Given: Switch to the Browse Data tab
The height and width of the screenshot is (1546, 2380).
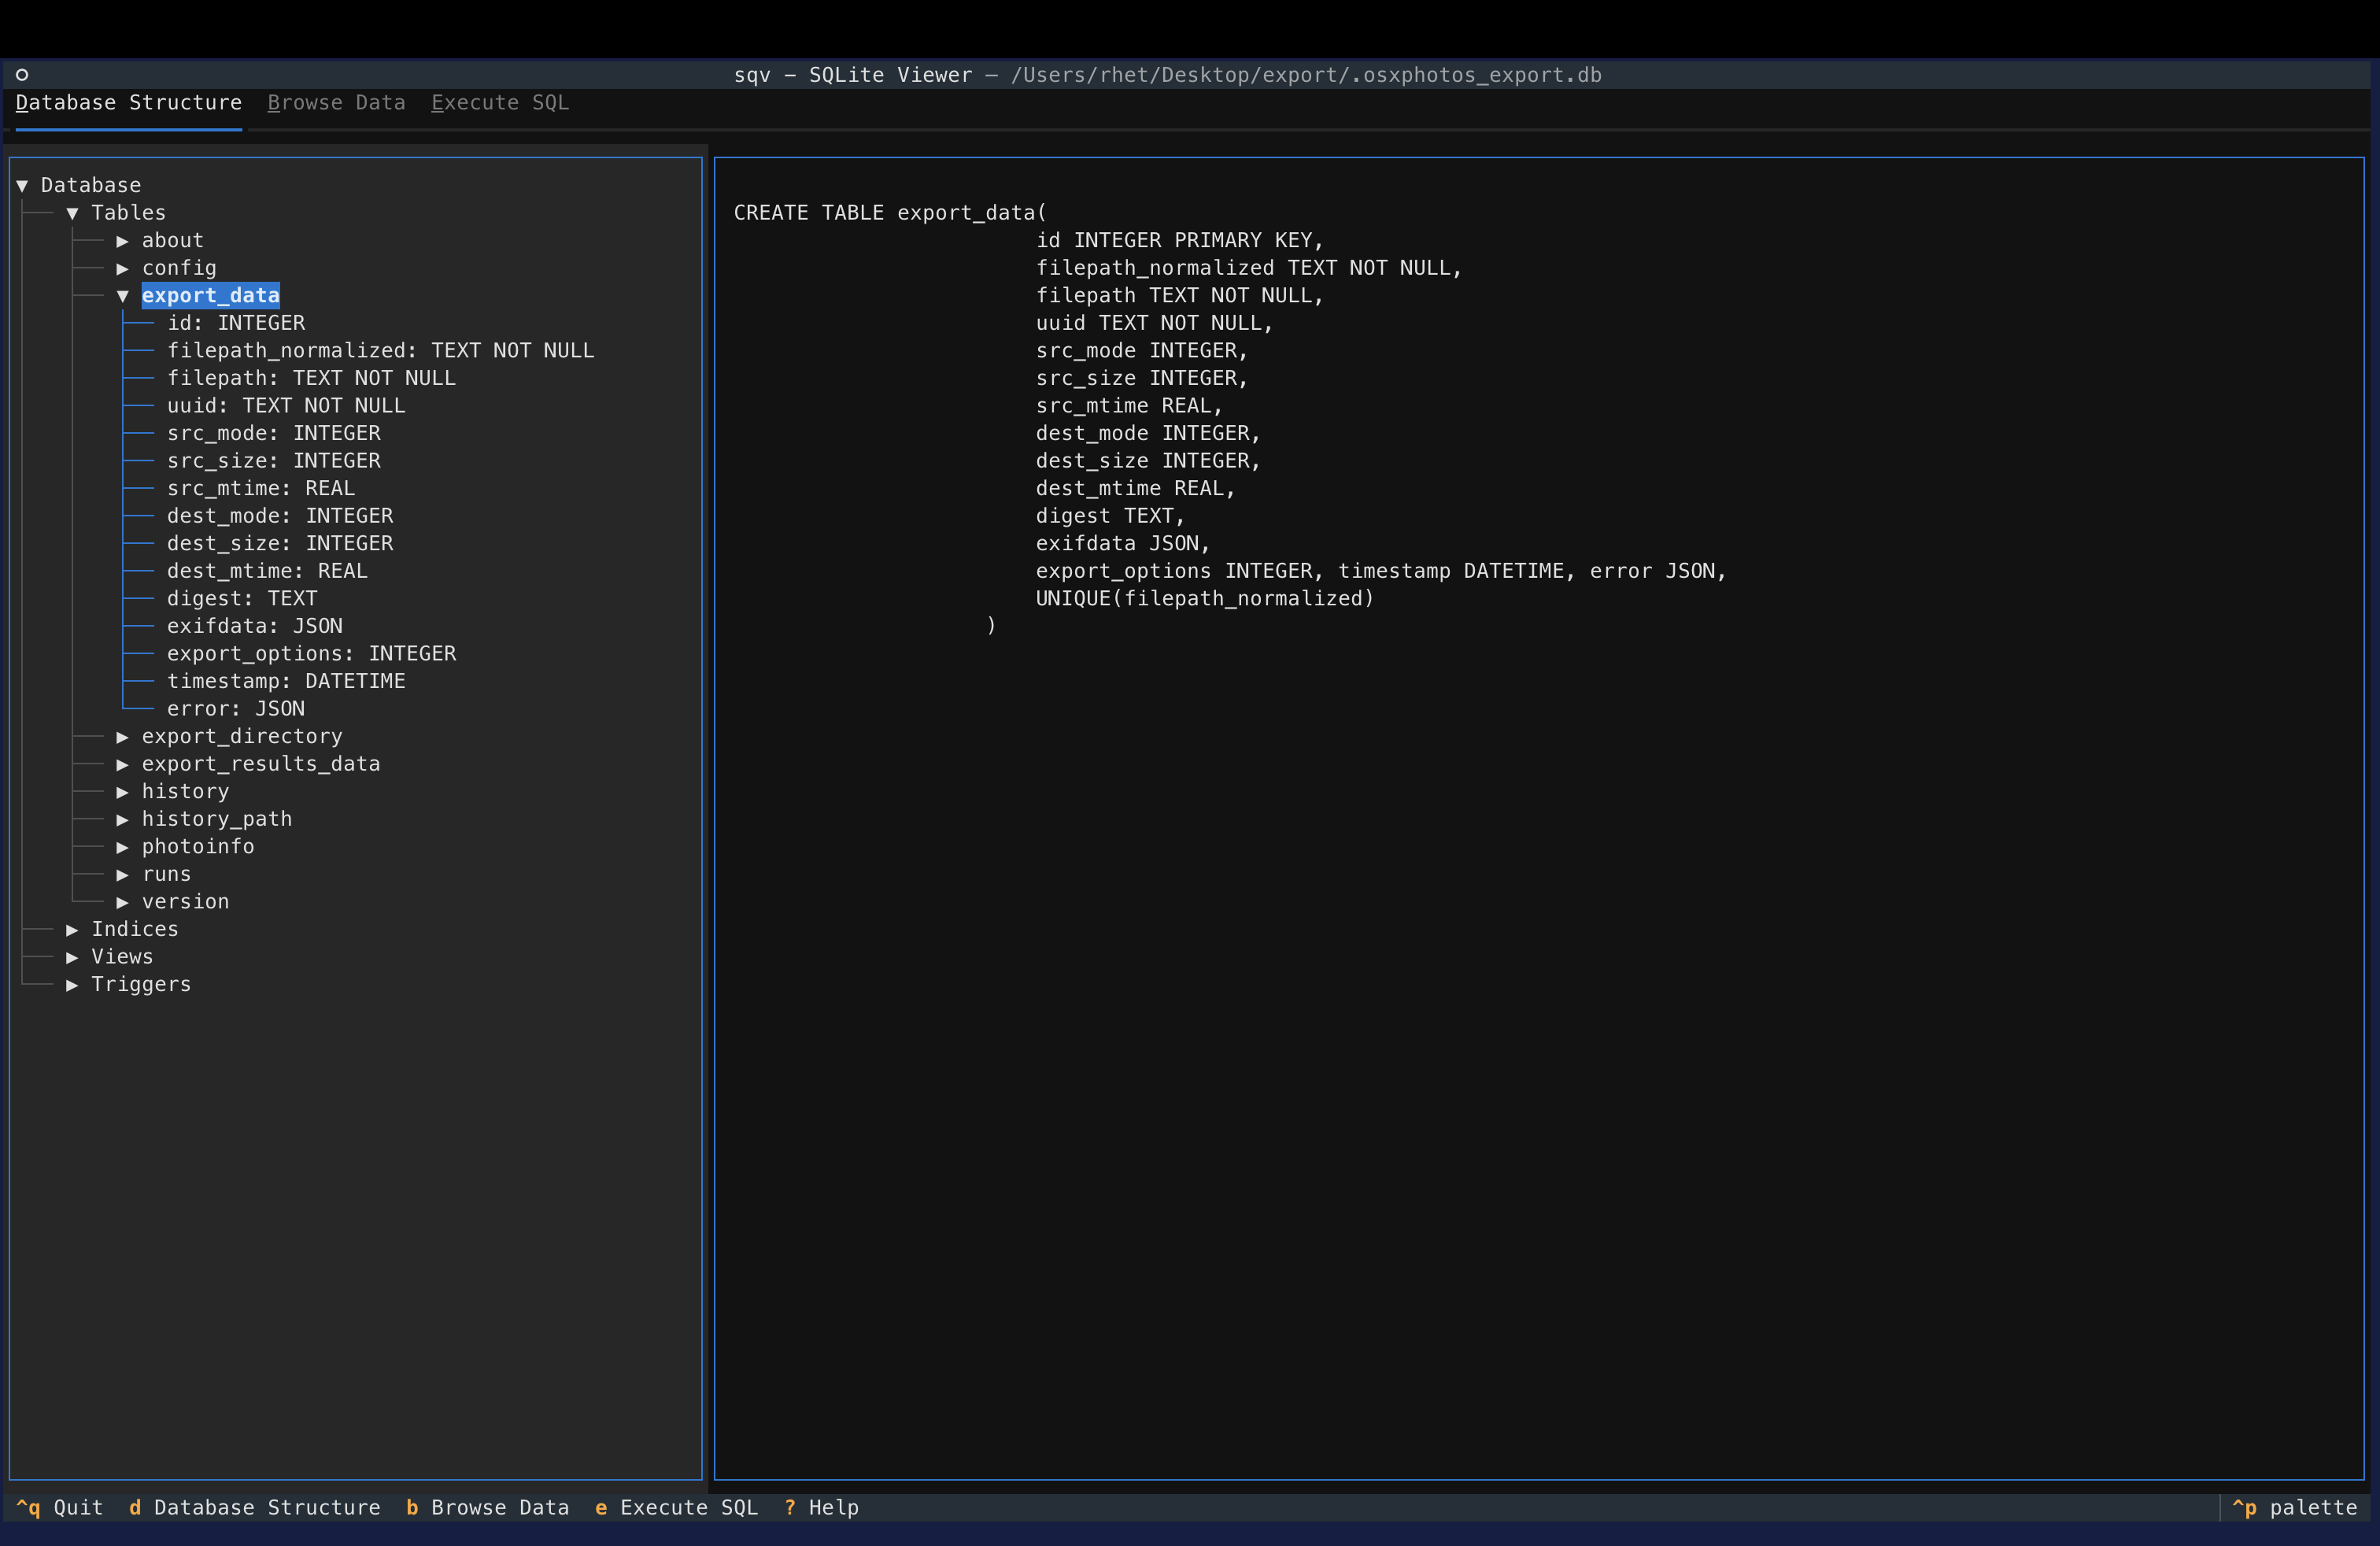Looking at the screenshot, I should pos(336,102).
